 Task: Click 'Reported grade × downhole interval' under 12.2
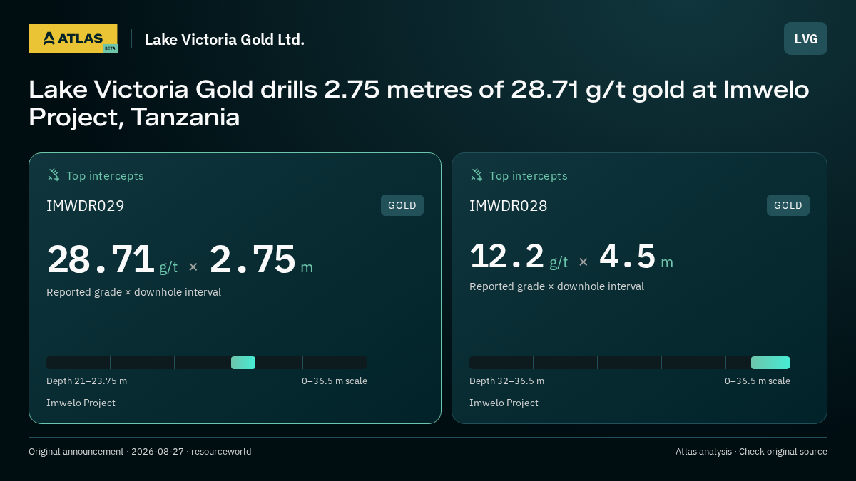556,286
